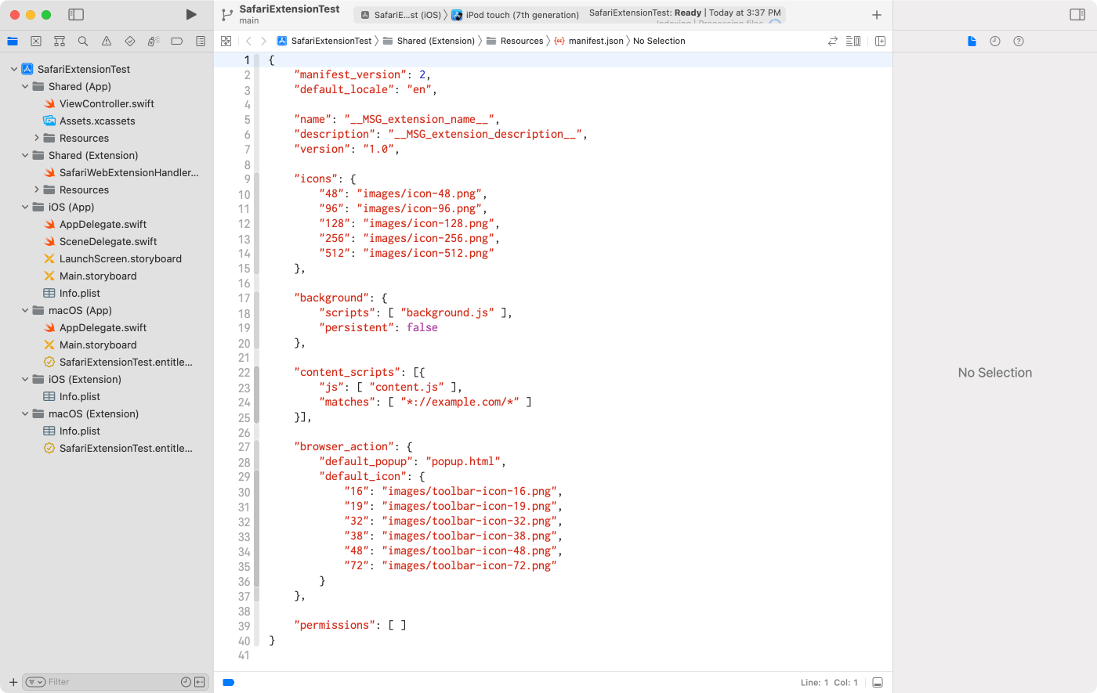
Task: Show the Debug navigator tab
Action: click(x=154, y=41)
